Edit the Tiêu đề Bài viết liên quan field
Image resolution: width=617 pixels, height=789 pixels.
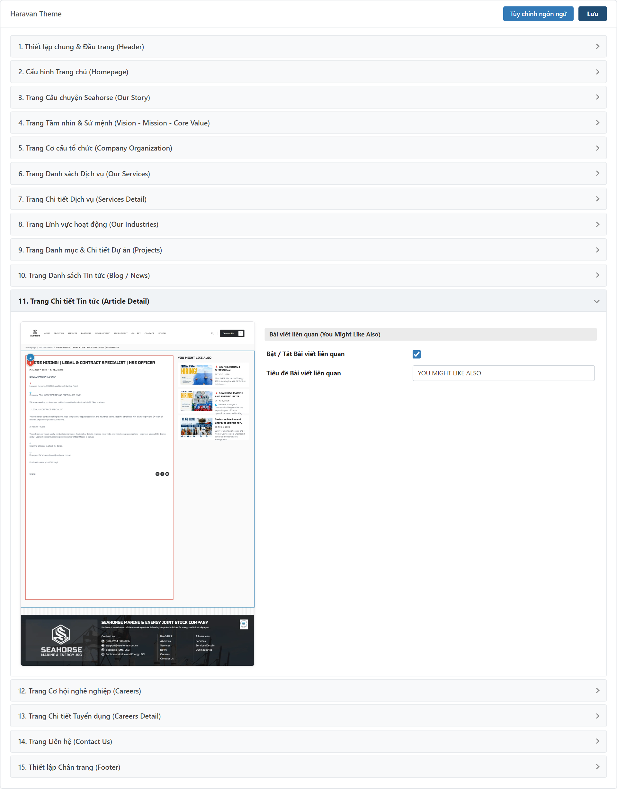pos(503,373)
